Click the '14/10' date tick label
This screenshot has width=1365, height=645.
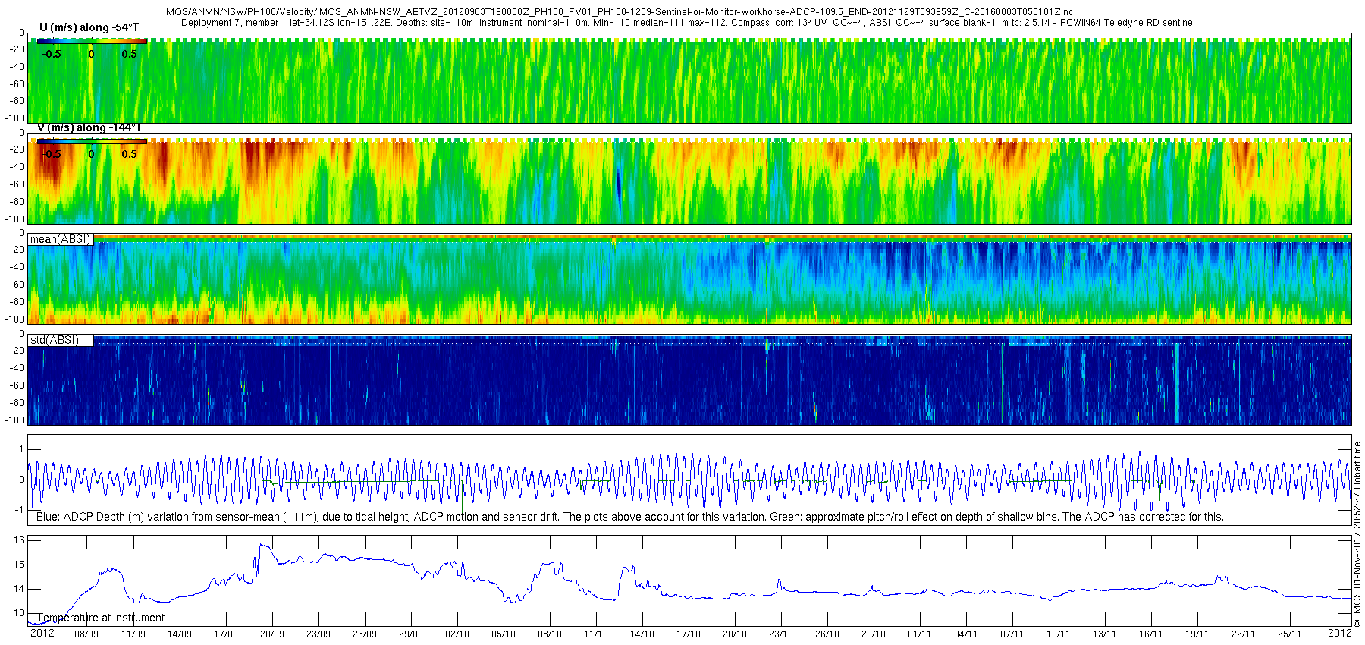coord(642,634)
